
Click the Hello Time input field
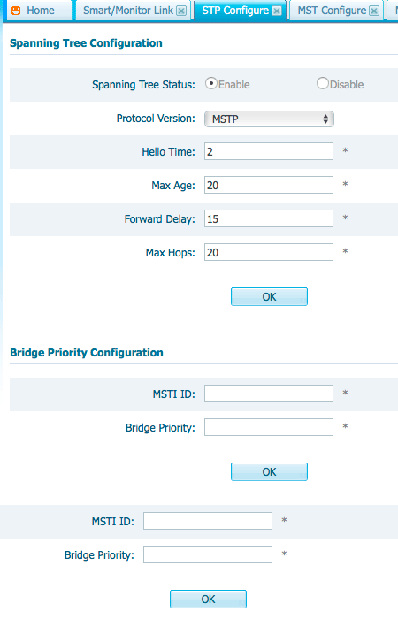pyautogui.click(x=269, y=151)
